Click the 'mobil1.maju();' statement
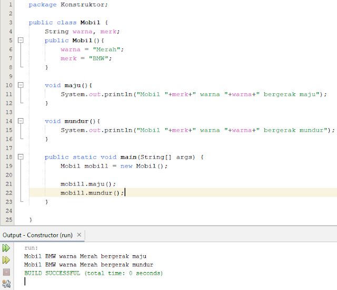Screen dimensions: 337x290 click(88, 184)
